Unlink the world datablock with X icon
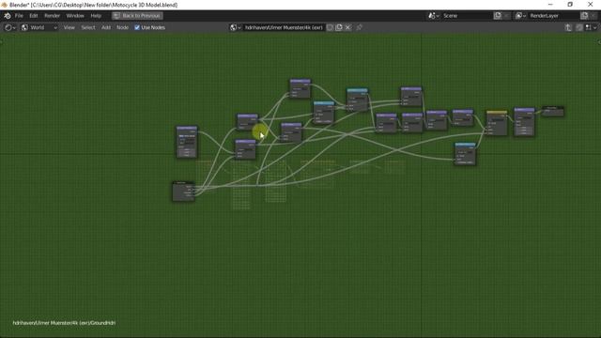The width and height of the screenshot is (601, 338). pyautogui.click(x=347, y=27)
